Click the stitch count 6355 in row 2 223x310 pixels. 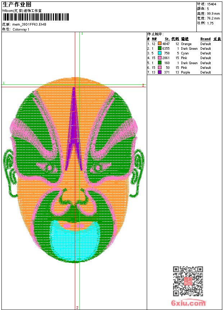pyautogui.click(x=166, y=48)
